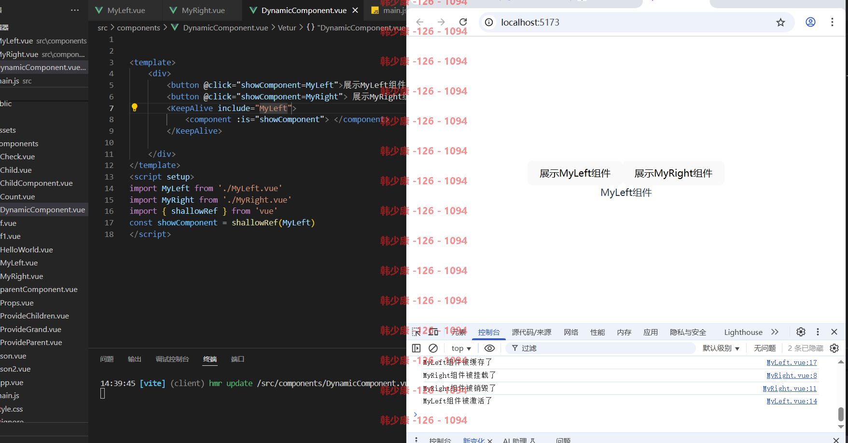
Task: Open the drawer three-dot menu
Action: coord(417,440)
